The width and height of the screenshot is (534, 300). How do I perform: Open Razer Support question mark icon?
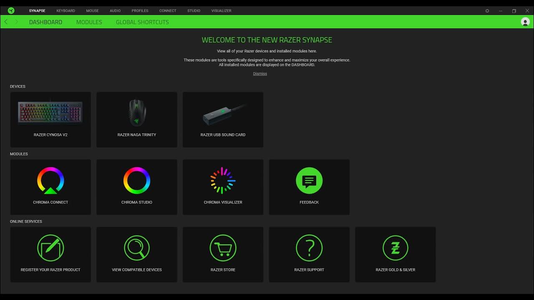pyautogui.click(x=309, y=248)
